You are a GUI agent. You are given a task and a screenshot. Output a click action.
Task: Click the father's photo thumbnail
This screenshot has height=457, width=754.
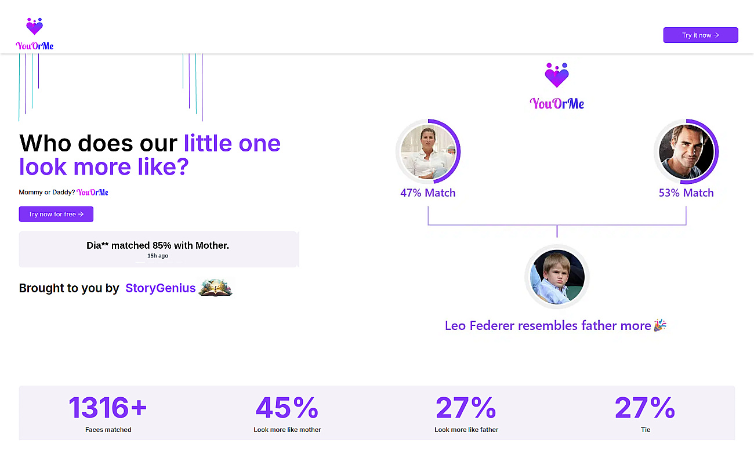coord(686,152)
